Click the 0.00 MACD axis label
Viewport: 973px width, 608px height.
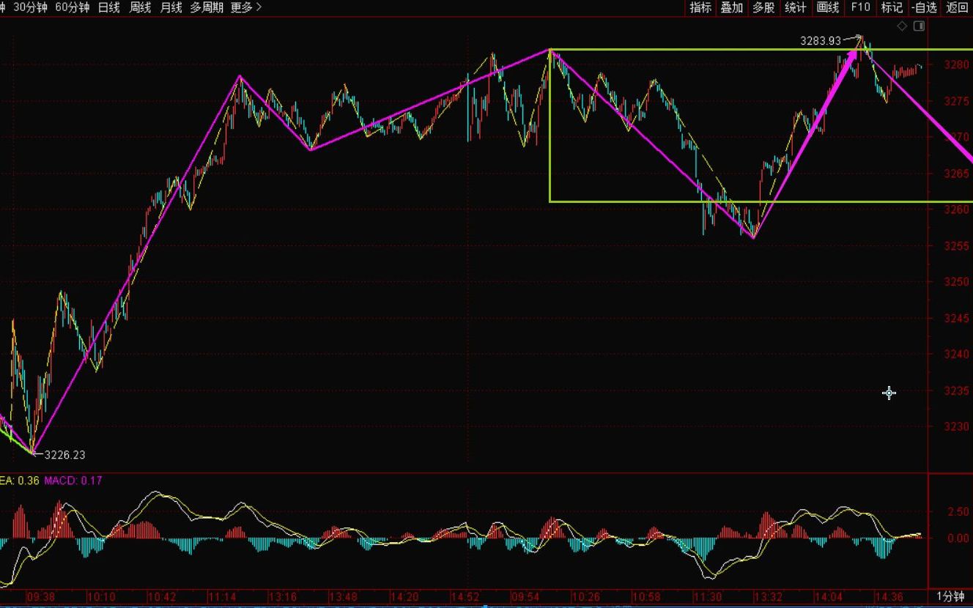coord(957,538)
